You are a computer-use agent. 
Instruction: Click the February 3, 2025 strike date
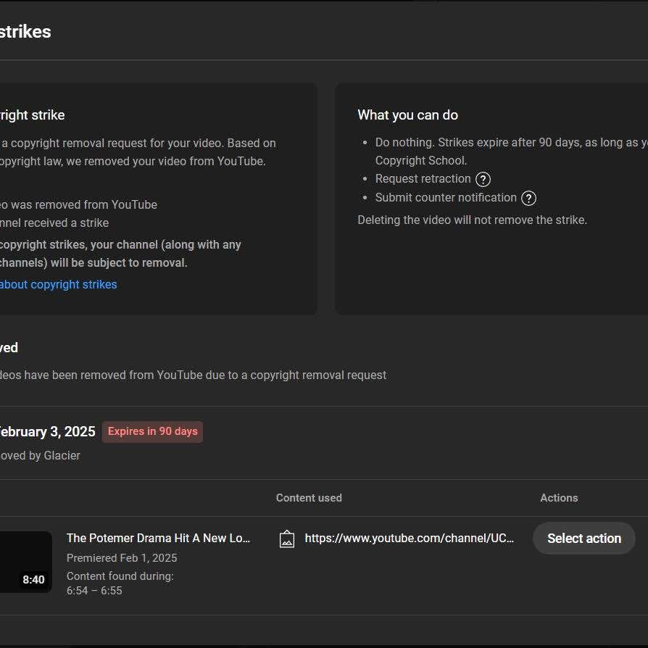click(x=46, y=432)
